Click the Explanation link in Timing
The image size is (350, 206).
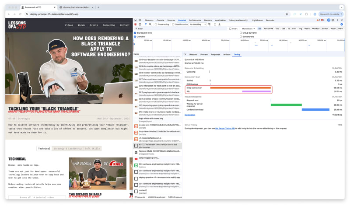coord(190,115)
